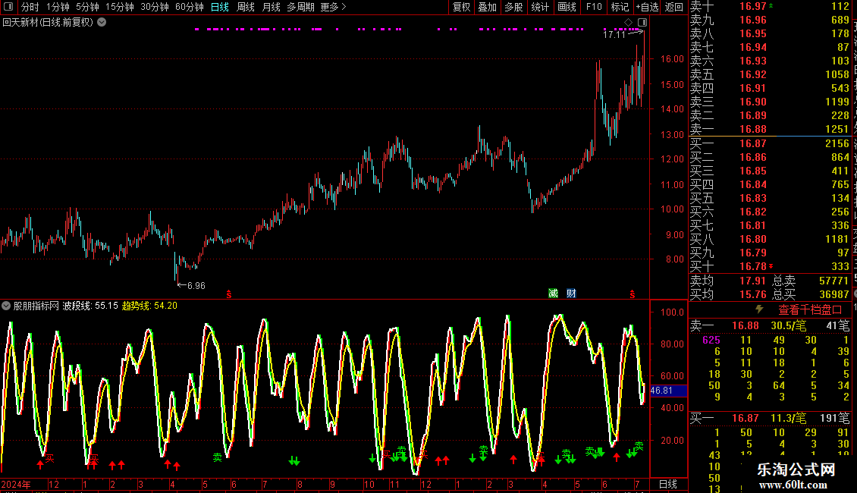Screen dimensions: 857x493
Task: Click the 100.0 indicator axis label
Action: pos(672,312)
